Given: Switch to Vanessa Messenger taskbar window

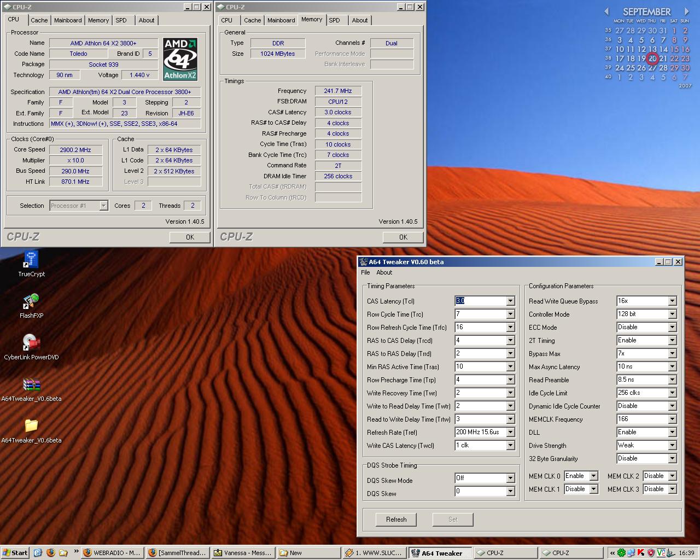Looking at the screenshot, I should [x=242, y=553].
